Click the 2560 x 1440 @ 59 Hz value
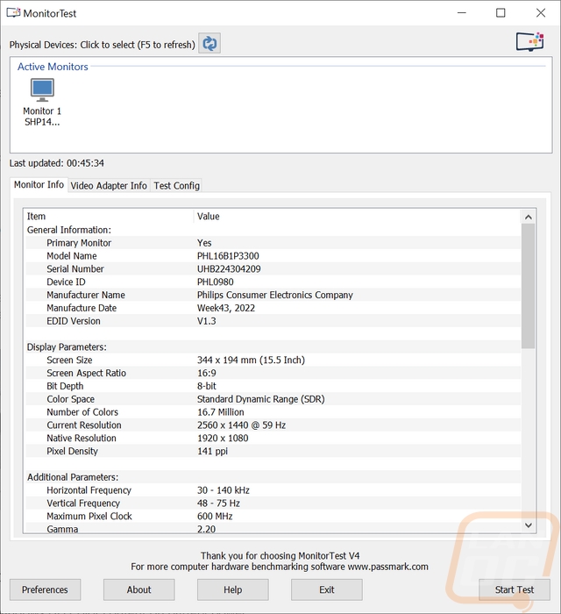The image size is (561, 614). tap(241, 425)
